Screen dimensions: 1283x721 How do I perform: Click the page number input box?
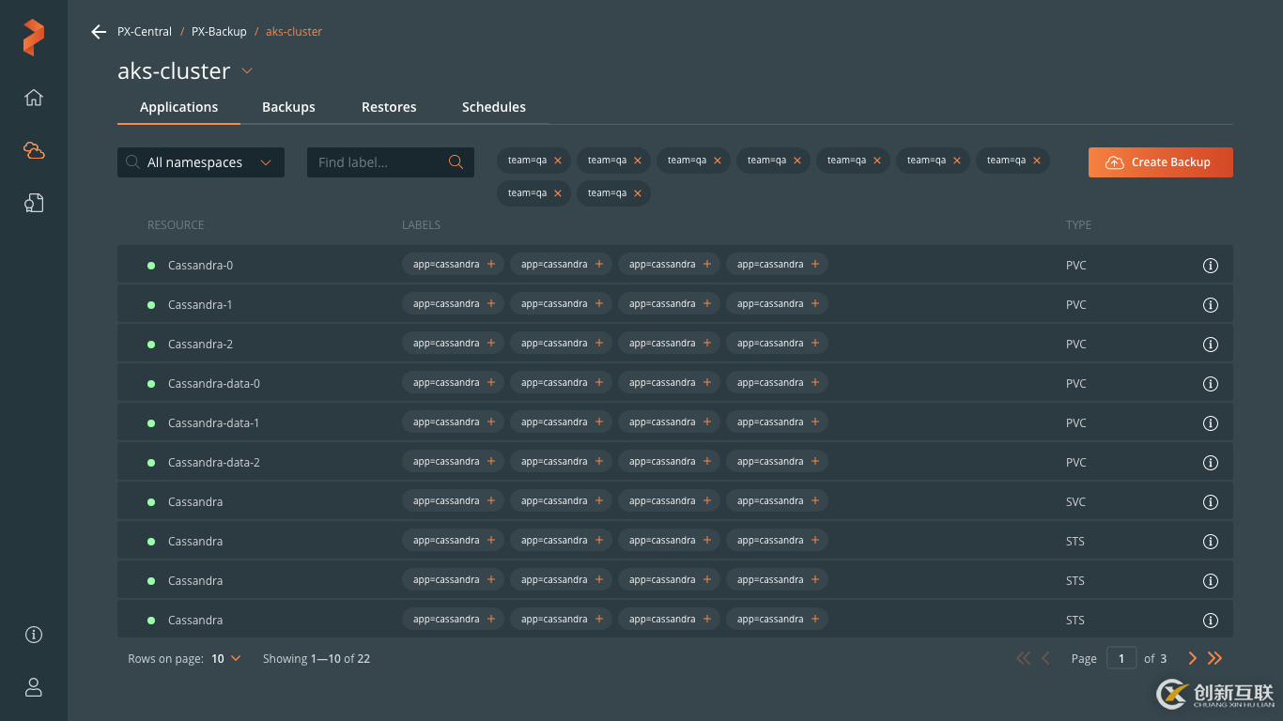[x=1121, y=659]
